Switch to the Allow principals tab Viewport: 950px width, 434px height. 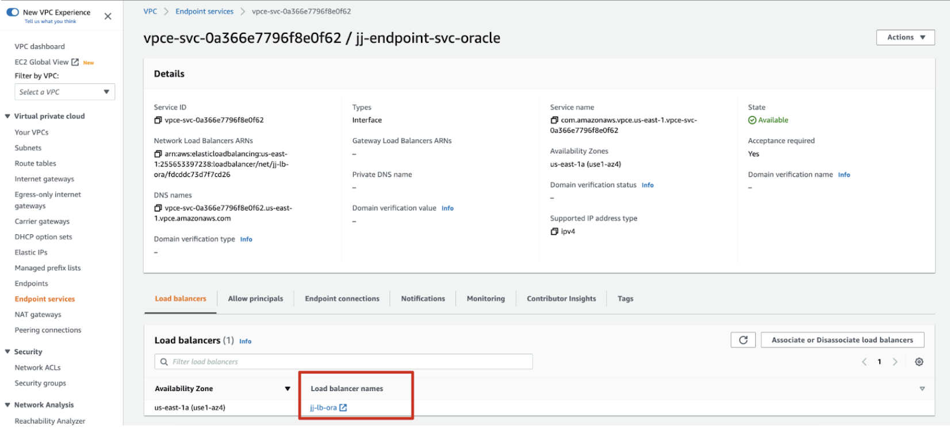click(x=255, y=299)
